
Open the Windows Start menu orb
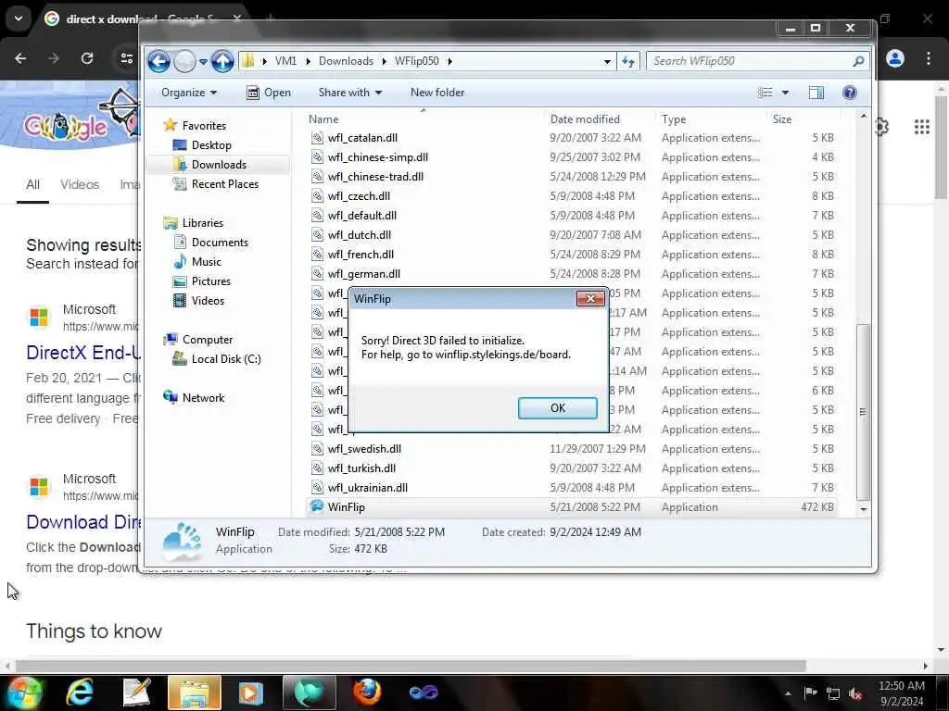point(25,692)
